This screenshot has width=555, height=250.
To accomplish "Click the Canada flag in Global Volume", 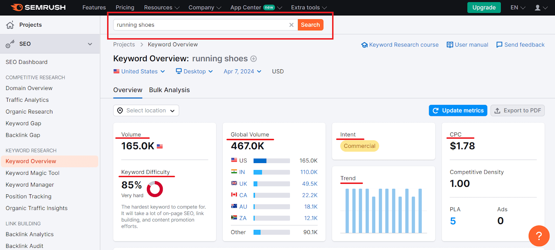I will tap(234, 195).
